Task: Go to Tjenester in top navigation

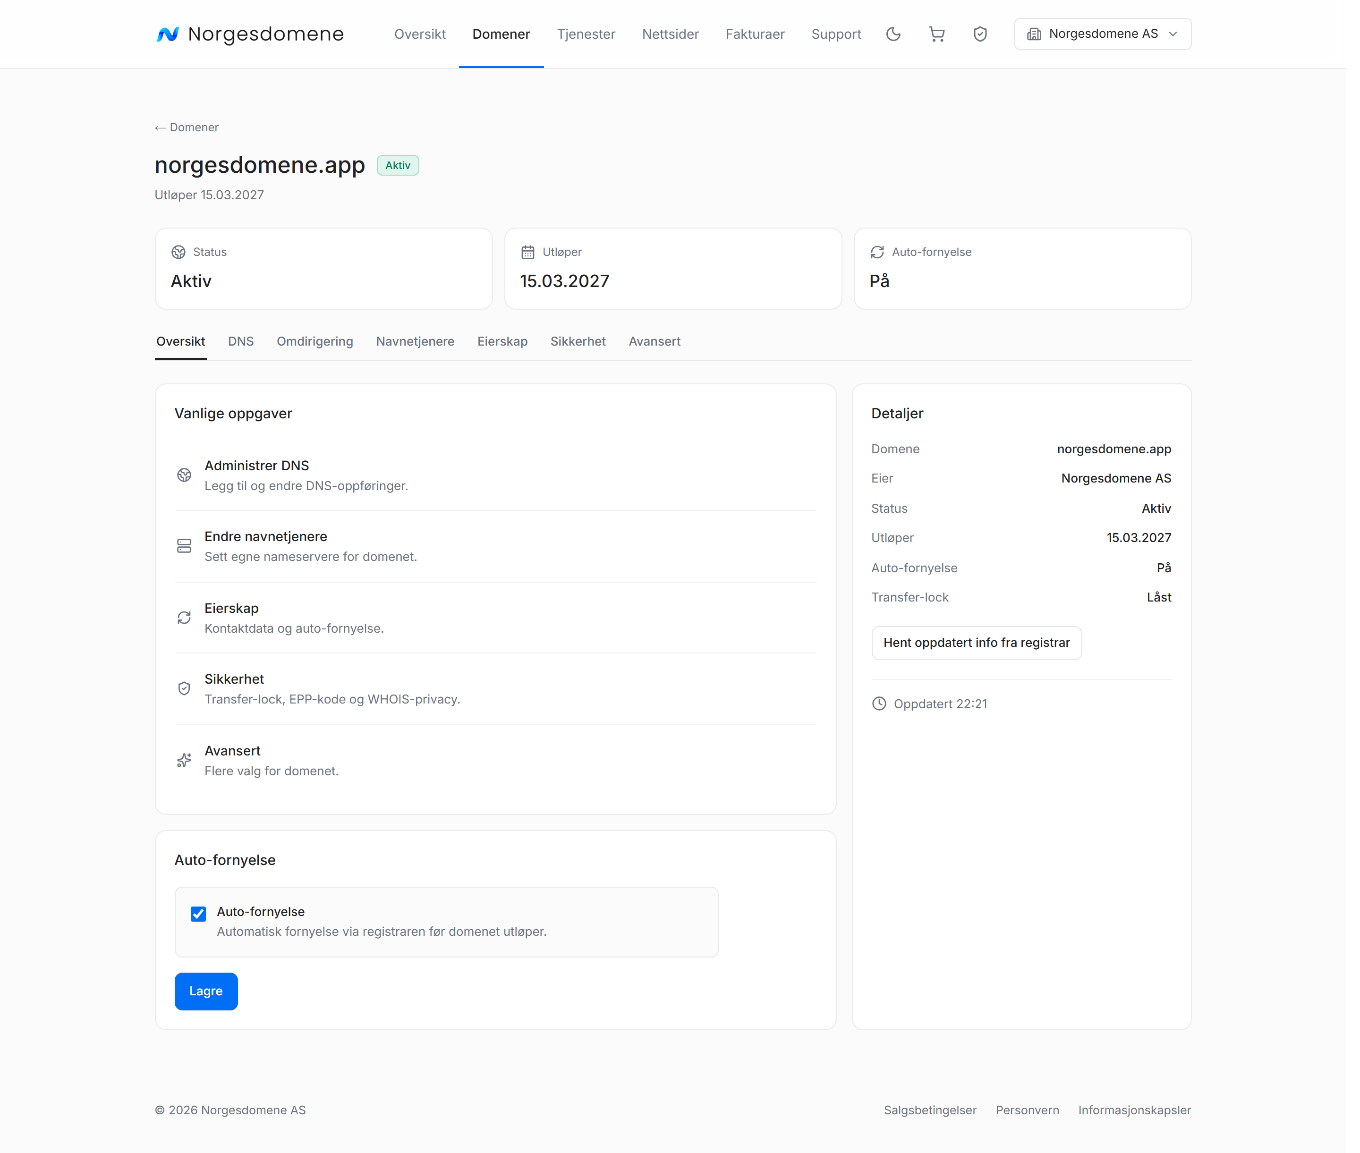Action: [x=586, y=34]
